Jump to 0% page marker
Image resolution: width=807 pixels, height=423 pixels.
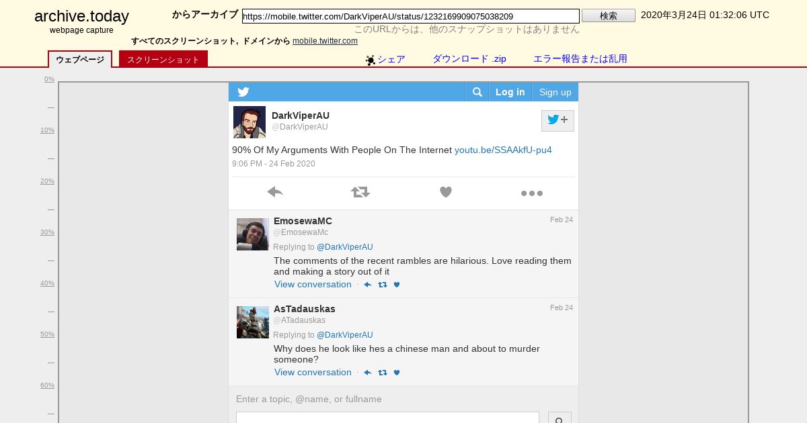pyautogui.click(x=49, y=79)
